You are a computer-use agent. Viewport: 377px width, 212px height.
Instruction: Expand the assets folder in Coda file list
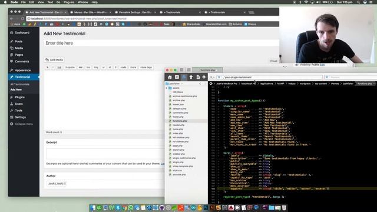(x=166, y=88)
